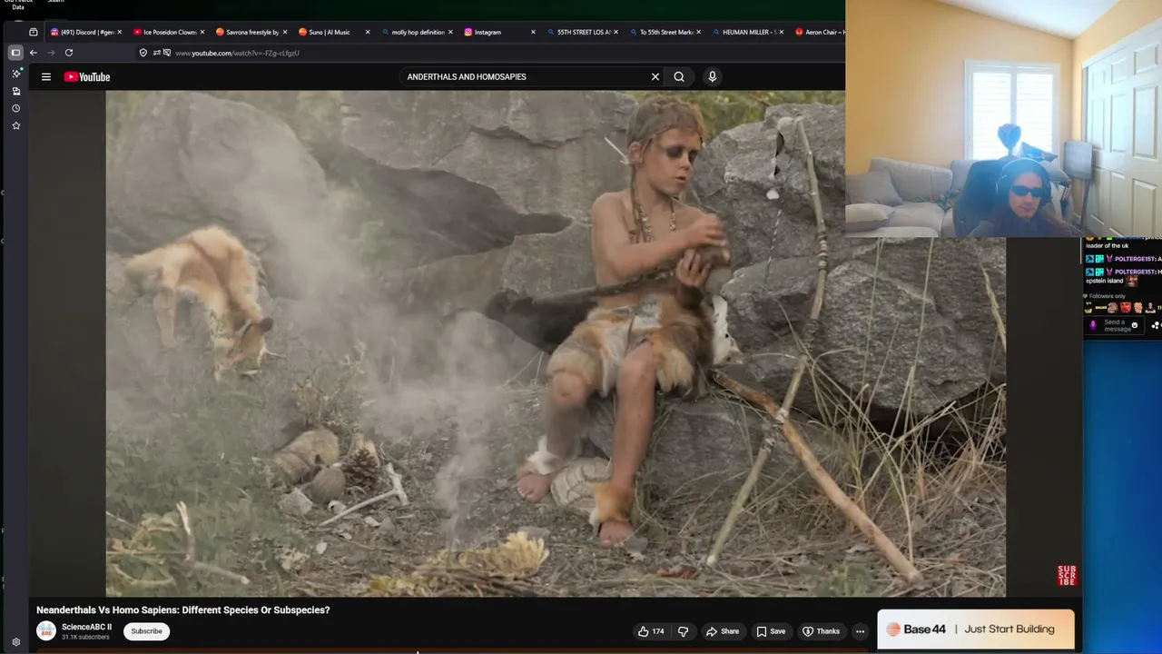Screen dimensions: 1162x654
Task: Close the HEUMAN MILLER tab
Action: 781,32
